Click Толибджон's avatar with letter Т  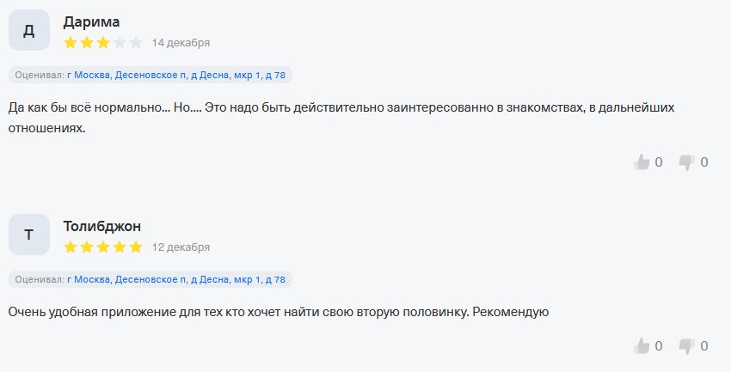[28, 235]
